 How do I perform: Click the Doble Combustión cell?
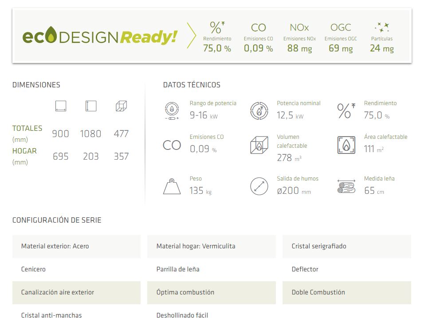[347, 293]
